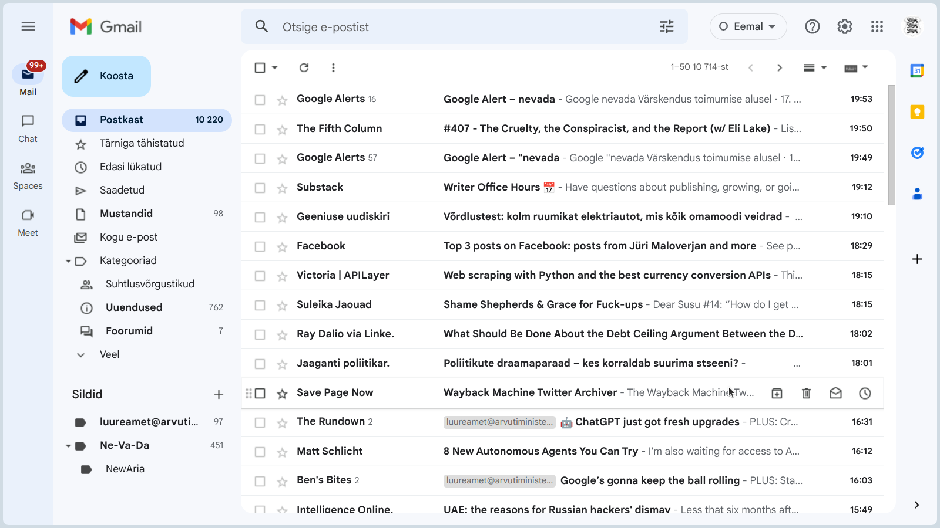Open the Spaces section

[x=28, y=176]
